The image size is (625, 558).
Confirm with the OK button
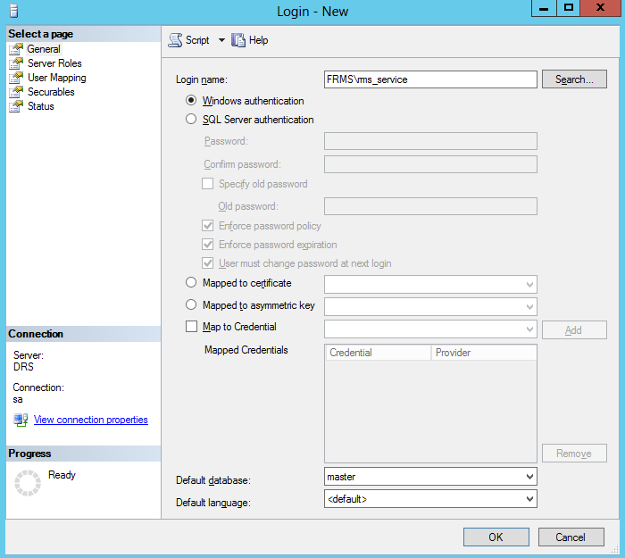496,537
